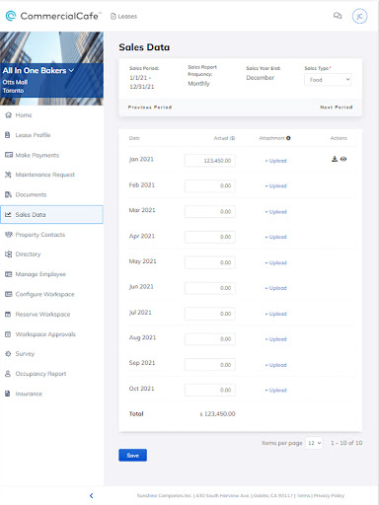379x505 pixels.
Task: Go to Next Period
Action: pos(337,108)
